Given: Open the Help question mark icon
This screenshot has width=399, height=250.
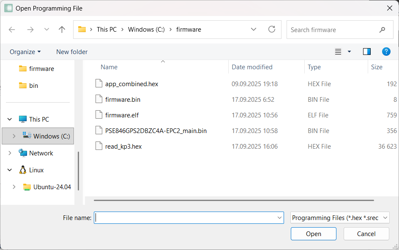Looking at the screenshot, I should (386, 52).
